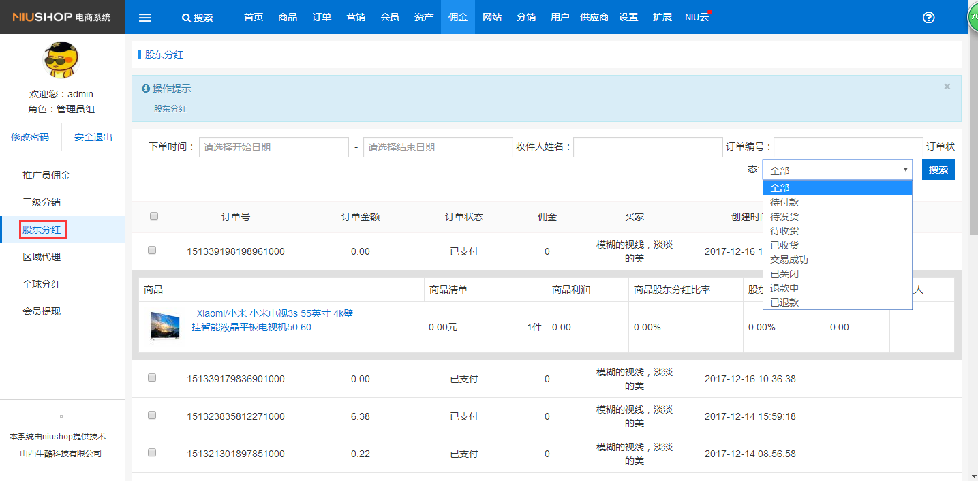Viewport: 978px width, 481px height.
Task: Click order amount 6.38
Action: pyautogui.click(x=361, y=416)
